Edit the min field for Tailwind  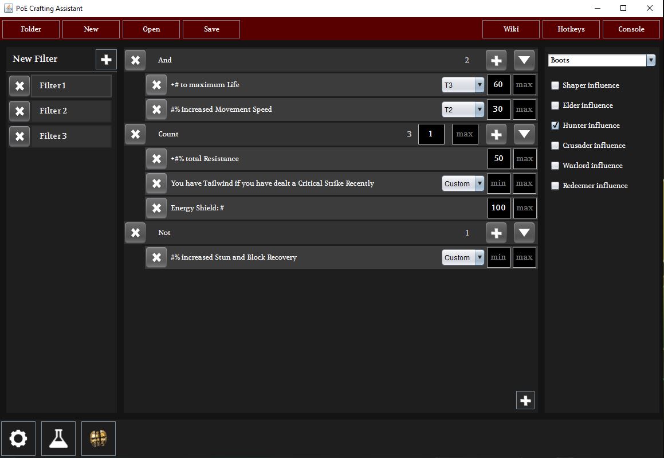pyautogui.click(x=498, y=183)
